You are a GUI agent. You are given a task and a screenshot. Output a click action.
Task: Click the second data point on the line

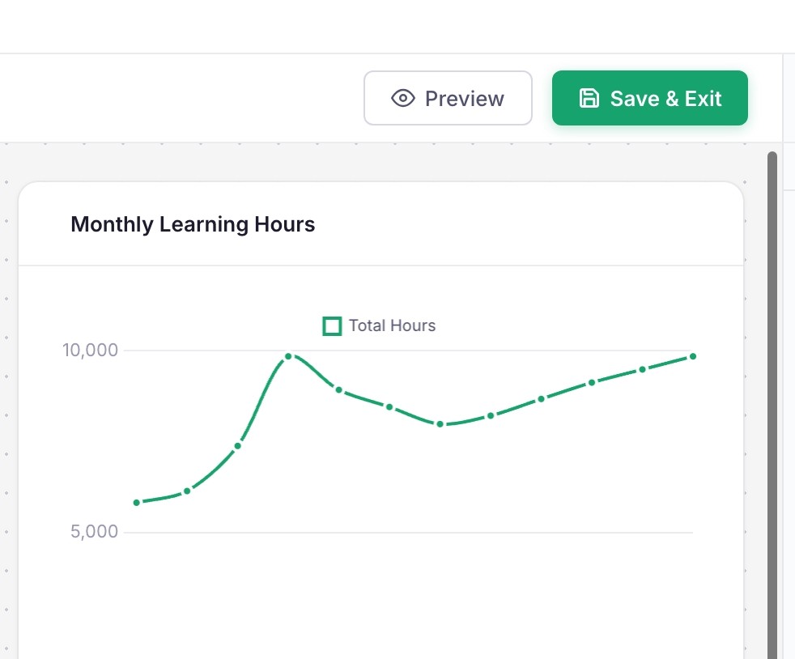[x=187, y=491]
